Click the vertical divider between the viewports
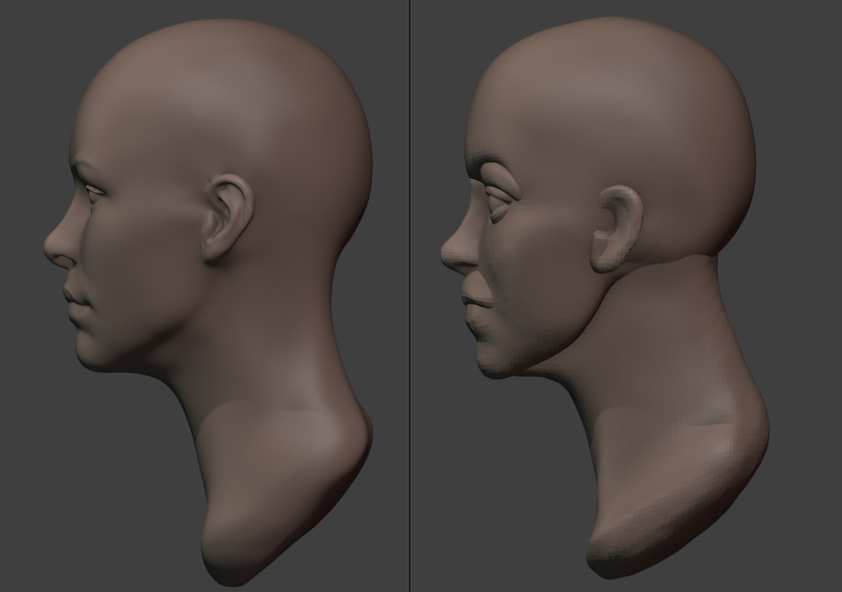 coord(410,296)
